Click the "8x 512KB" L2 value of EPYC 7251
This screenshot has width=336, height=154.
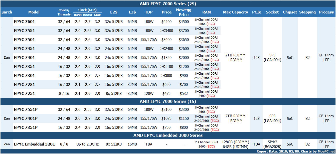114,94
